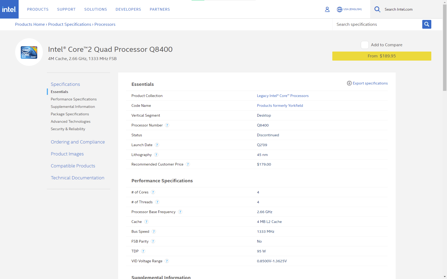Image resolution: width=447 pixels, height=279 pixels.
Task: Open Ordering and Compliance section
Action: tap(78, 142)
